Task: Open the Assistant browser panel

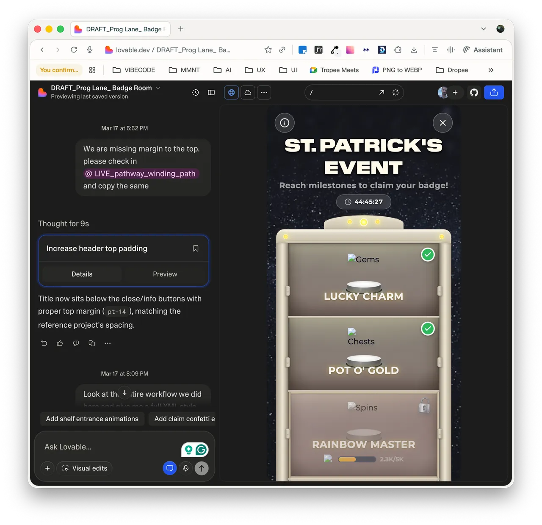Action: 483,50
